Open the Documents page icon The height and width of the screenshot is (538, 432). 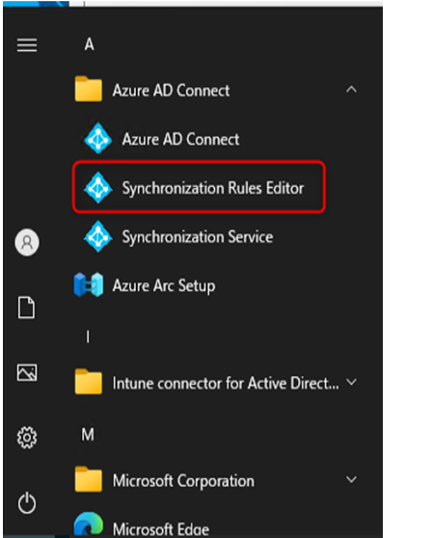point(26,308)
